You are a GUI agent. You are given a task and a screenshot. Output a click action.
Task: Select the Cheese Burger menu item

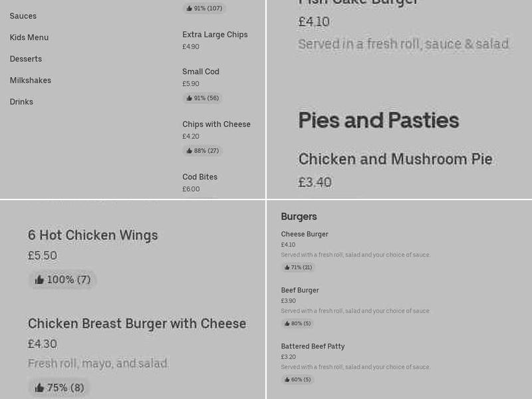click(305, 234)
